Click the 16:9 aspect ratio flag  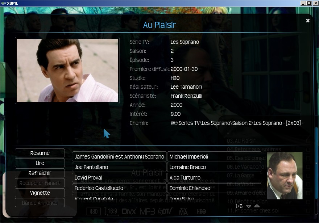coord(111,211)
